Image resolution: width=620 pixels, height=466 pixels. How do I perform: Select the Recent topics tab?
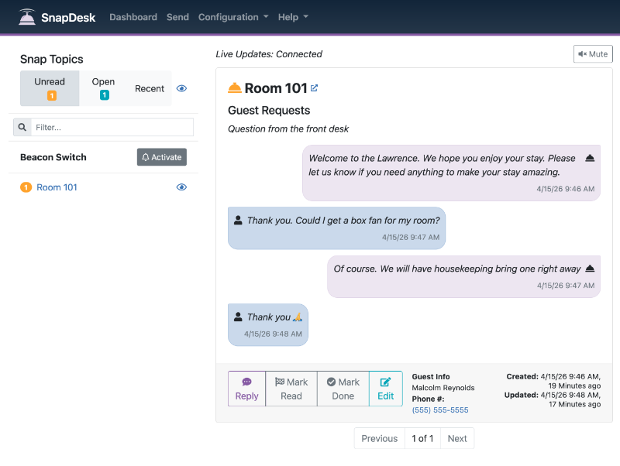coord(150,88)
